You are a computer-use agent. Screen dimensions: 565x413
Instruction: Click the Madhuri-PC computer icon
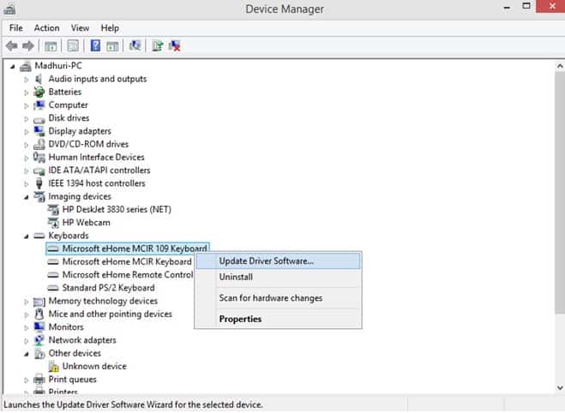point(25,66)
